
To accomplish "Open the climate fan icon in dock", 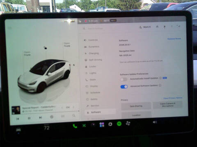I will point(128,123).
